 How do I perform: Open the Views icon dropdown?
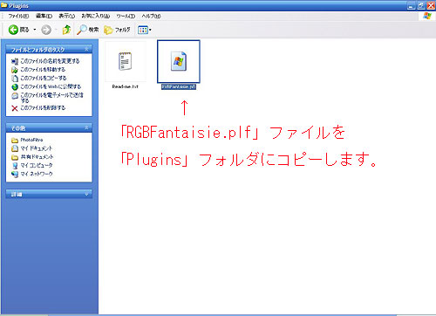(145, 30)
